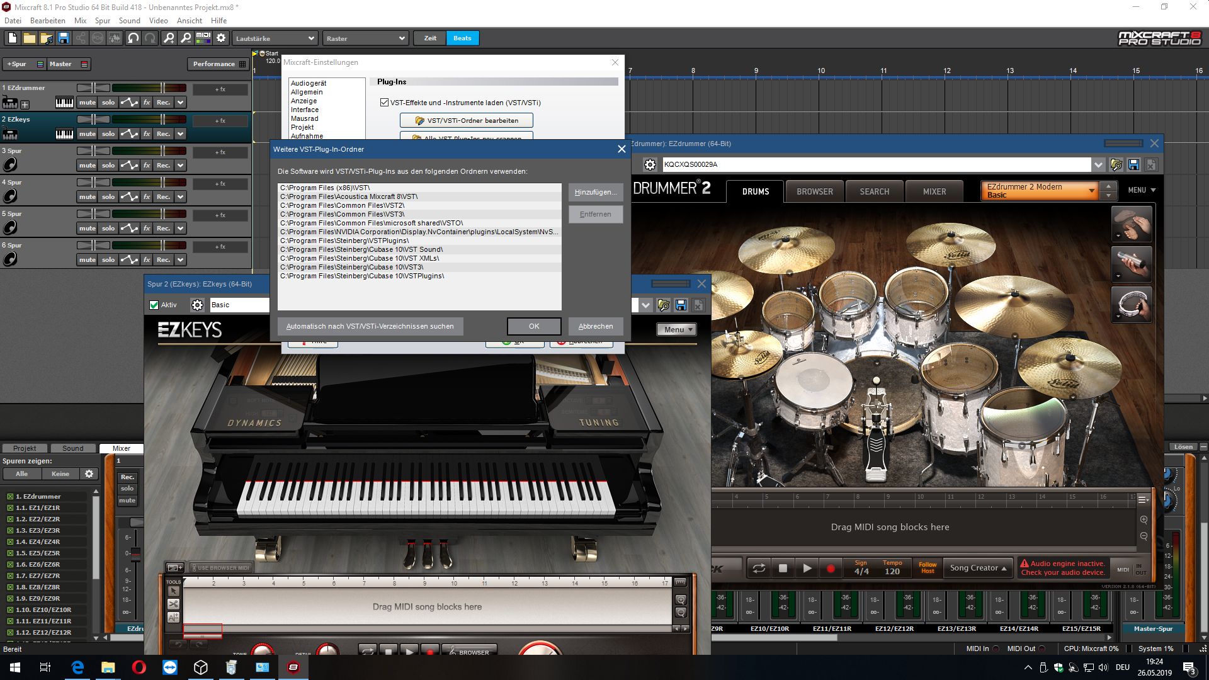
Task: Click the Undo arrow in toolbar
Action: [133, 38]
